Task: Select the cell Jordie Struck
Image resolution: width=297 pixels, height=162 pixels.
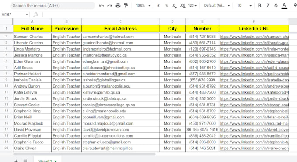Action: click(x=32, y=98)
